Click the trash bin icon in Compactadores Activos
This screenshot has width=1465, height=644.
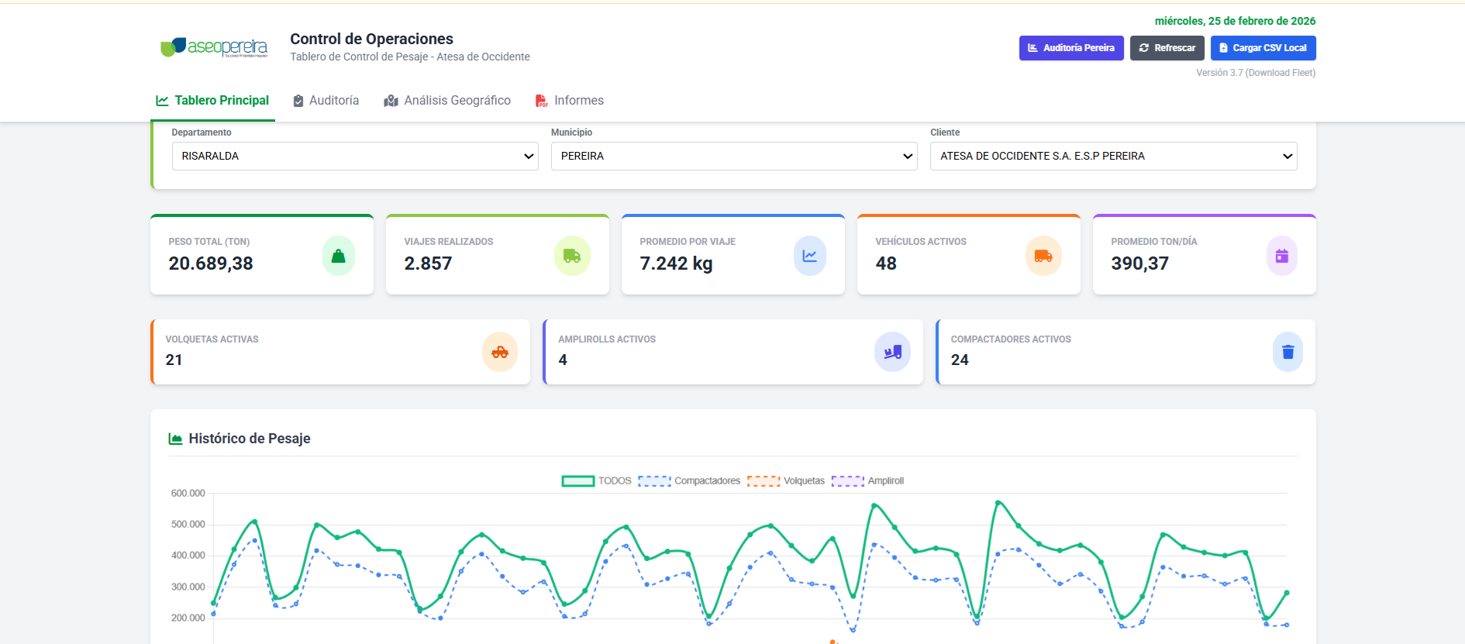(x=1287, y=352)
